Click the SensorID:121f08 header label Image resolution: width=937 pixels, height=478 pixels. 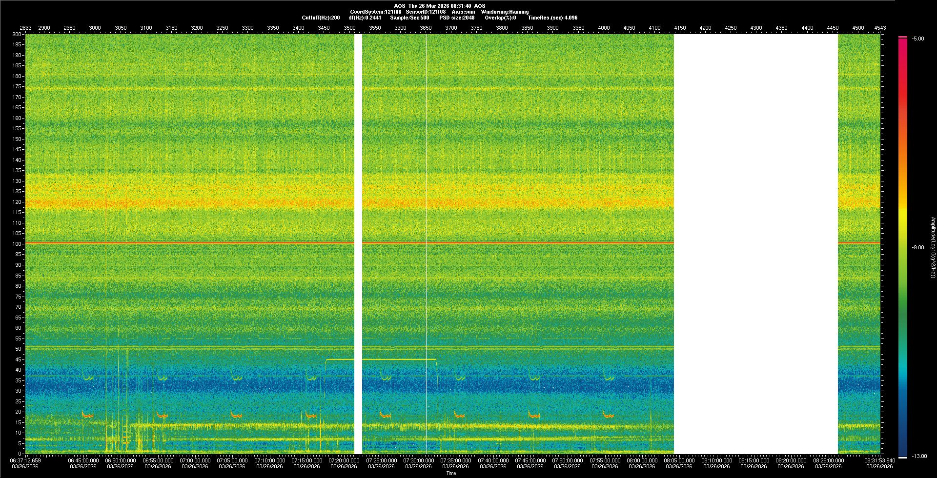click(426, 12)
